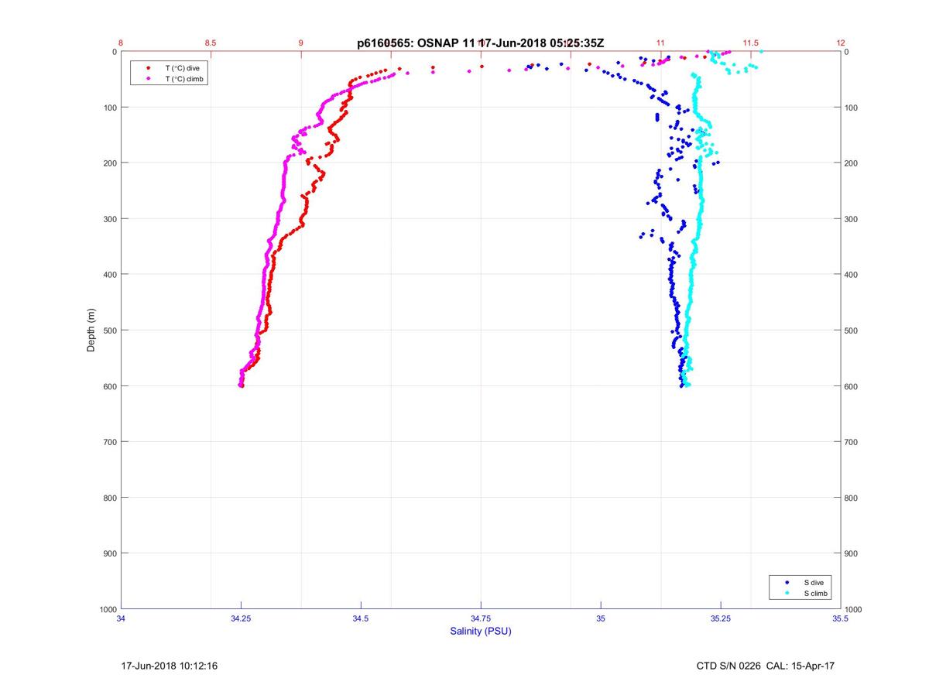
Task: Click the 300 tick on right depth axis
Action: 852,219
